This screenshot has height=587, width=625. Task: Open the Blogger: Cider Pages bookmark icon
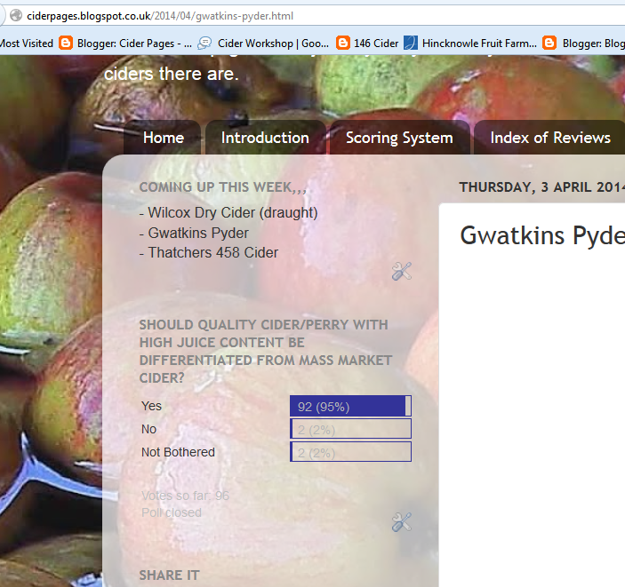66,43
